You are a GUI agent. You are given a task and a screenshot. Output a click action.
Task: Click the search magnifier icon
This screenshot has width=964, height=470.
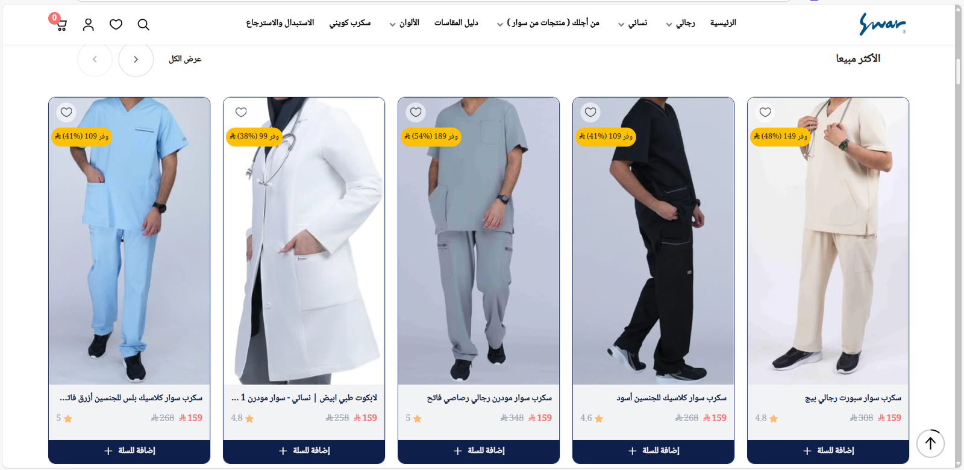143,24
